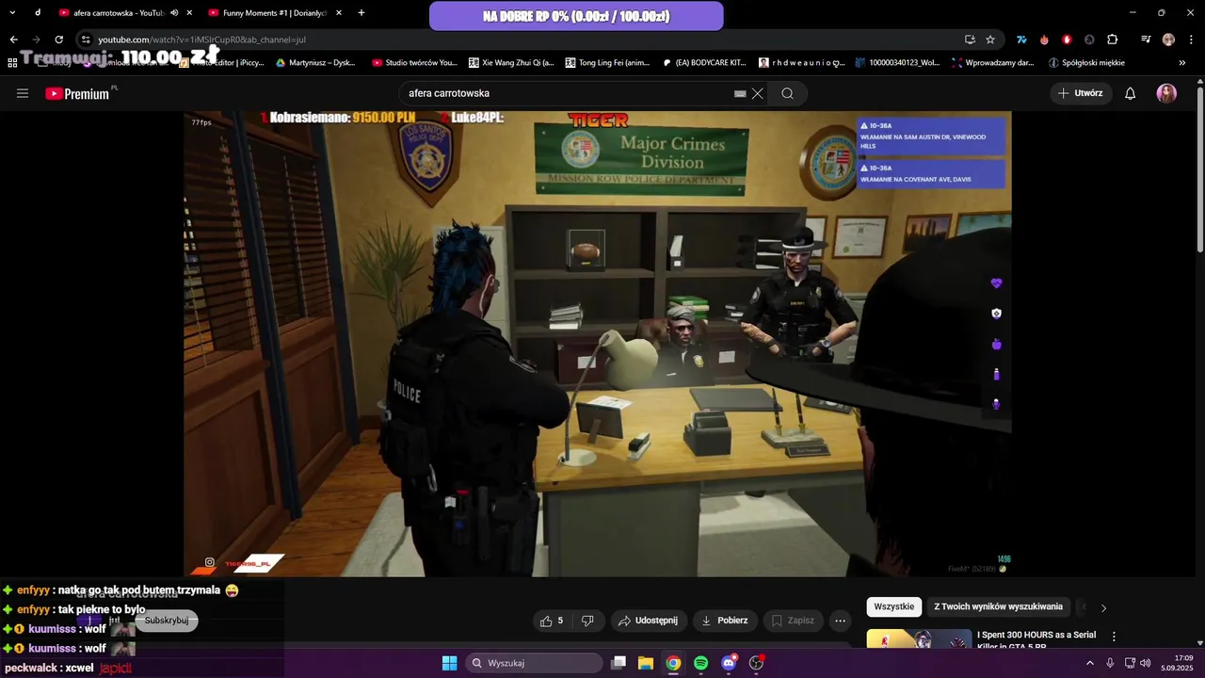Open '(EA) BODYCARE KIT...' bookmark
This screenshot has width=1205, height=678.
704,63
